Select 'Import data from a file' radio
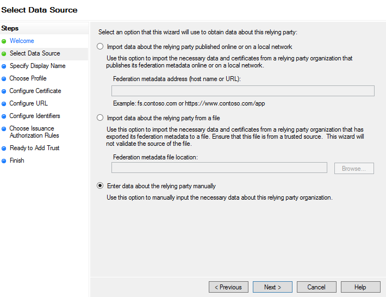Viewport: 386px width, 297px height. coord(100,117)
